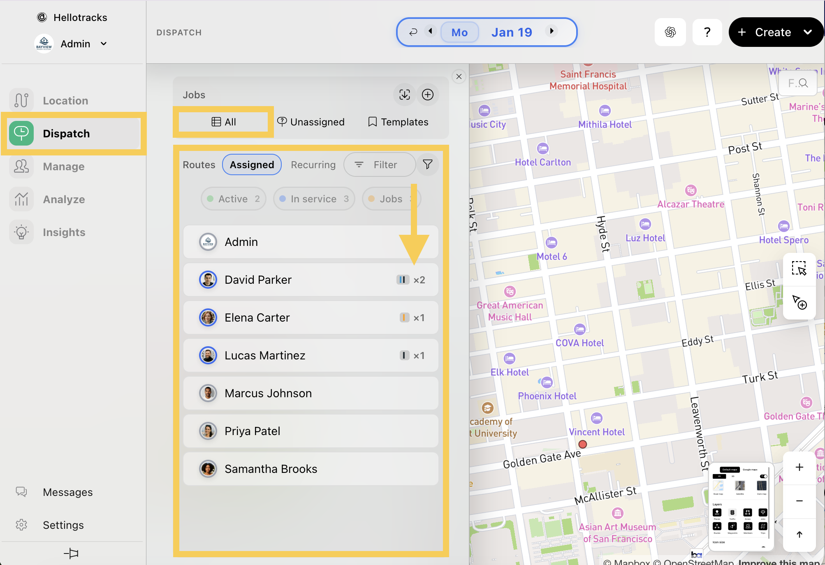Open the Filter dropdown field
825x565 pixels.
click(379, 164)
